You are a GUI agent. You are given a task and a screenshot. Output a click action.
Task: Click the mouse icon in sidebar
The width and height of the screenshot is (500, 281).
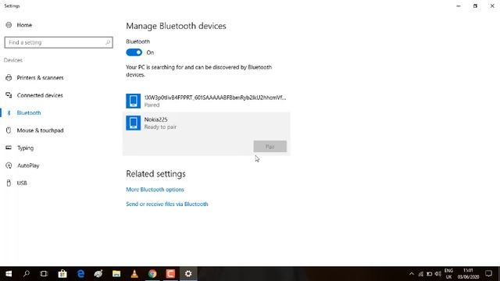coord(9,130)
